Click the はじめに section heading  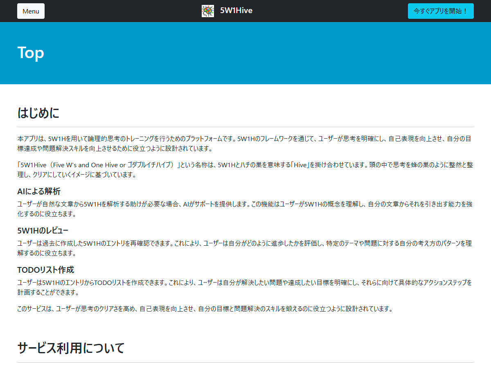point(37,113)
